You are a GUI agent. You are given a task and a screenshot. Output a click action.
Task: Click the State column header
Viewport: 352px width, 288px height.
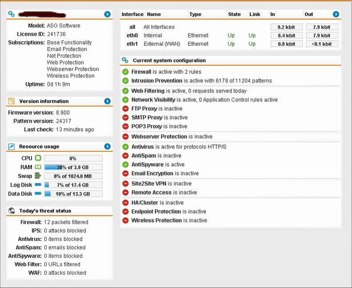tap(234, 14)
